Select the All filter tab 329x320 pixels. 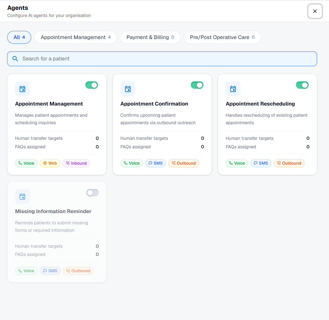19,37
